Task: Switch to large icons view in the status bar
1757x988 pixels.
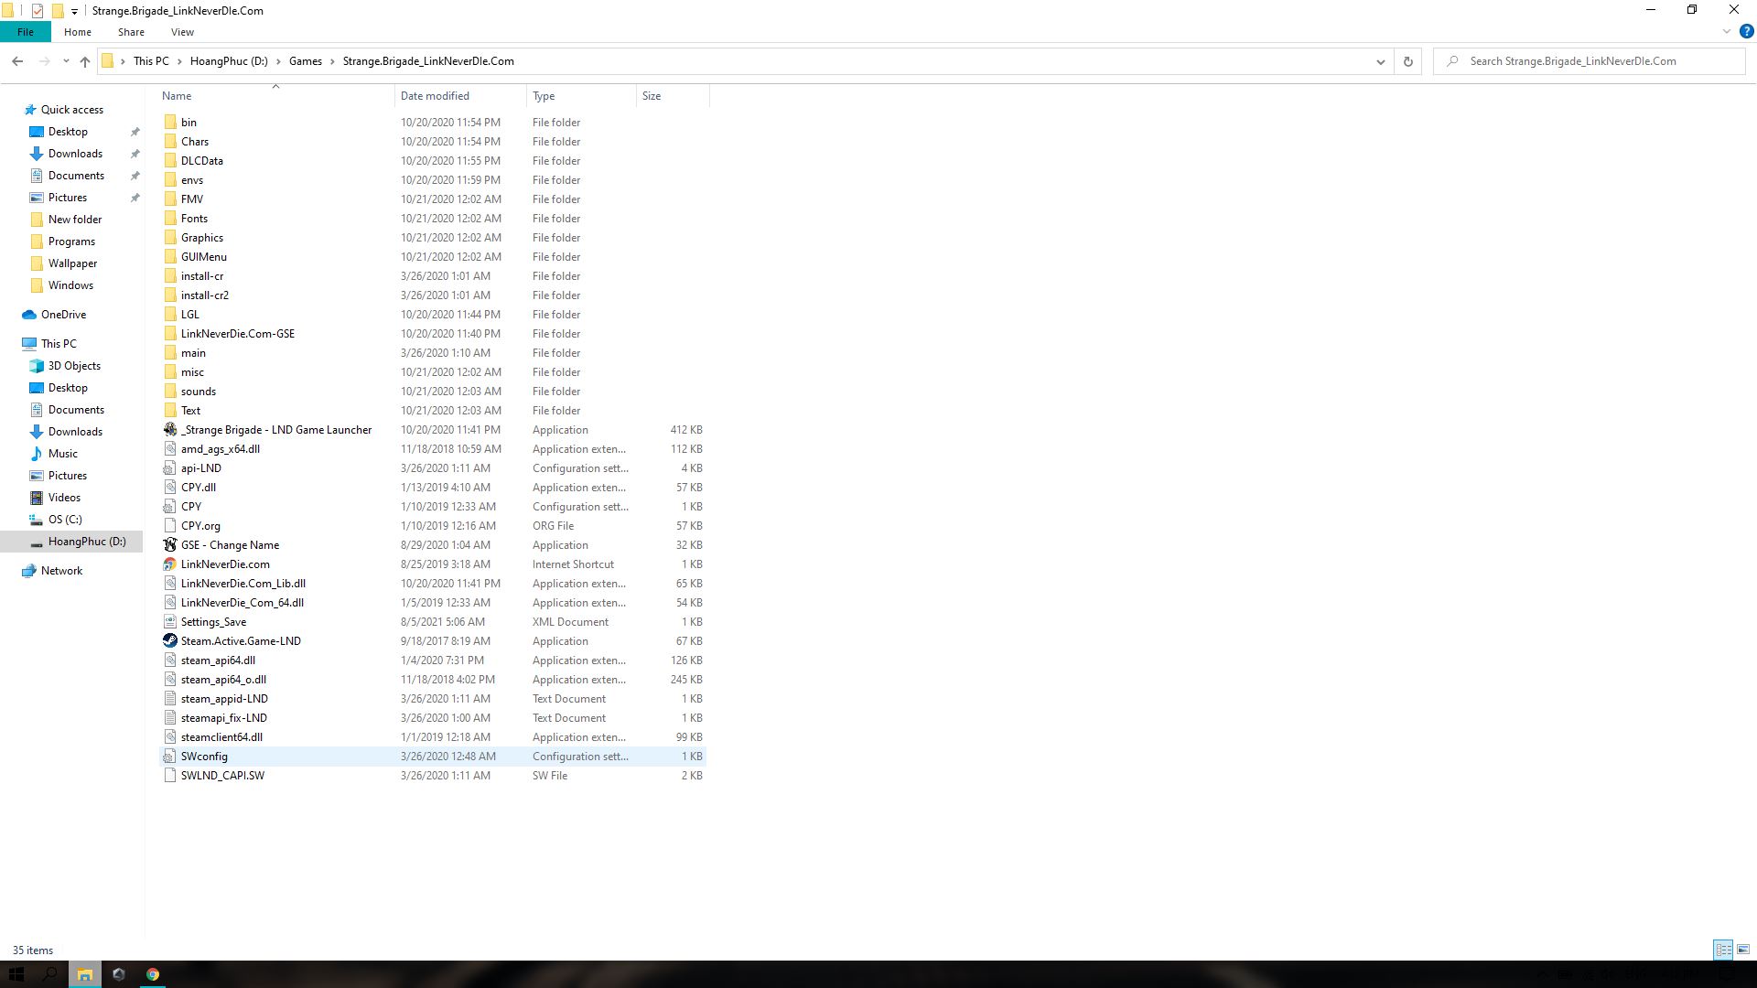Action: [x=1742, y=950]
